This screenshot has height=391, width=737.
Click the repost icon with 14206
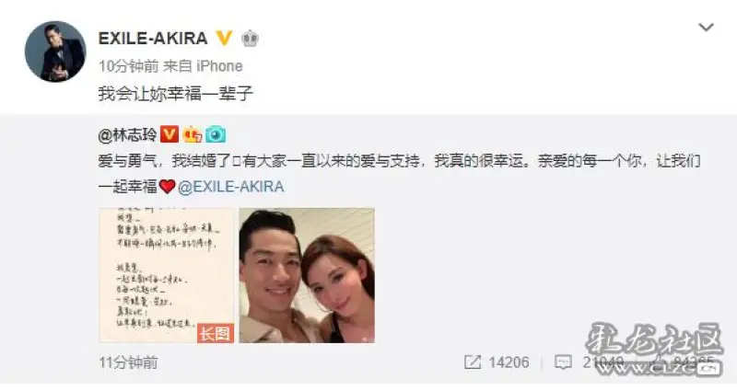click(x=473, y=362)
